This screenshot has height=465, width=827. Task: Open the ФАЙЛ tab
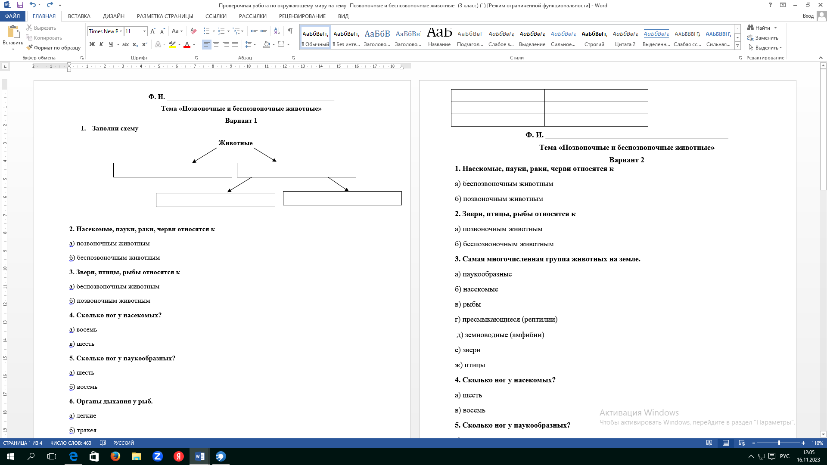point(12,16)
